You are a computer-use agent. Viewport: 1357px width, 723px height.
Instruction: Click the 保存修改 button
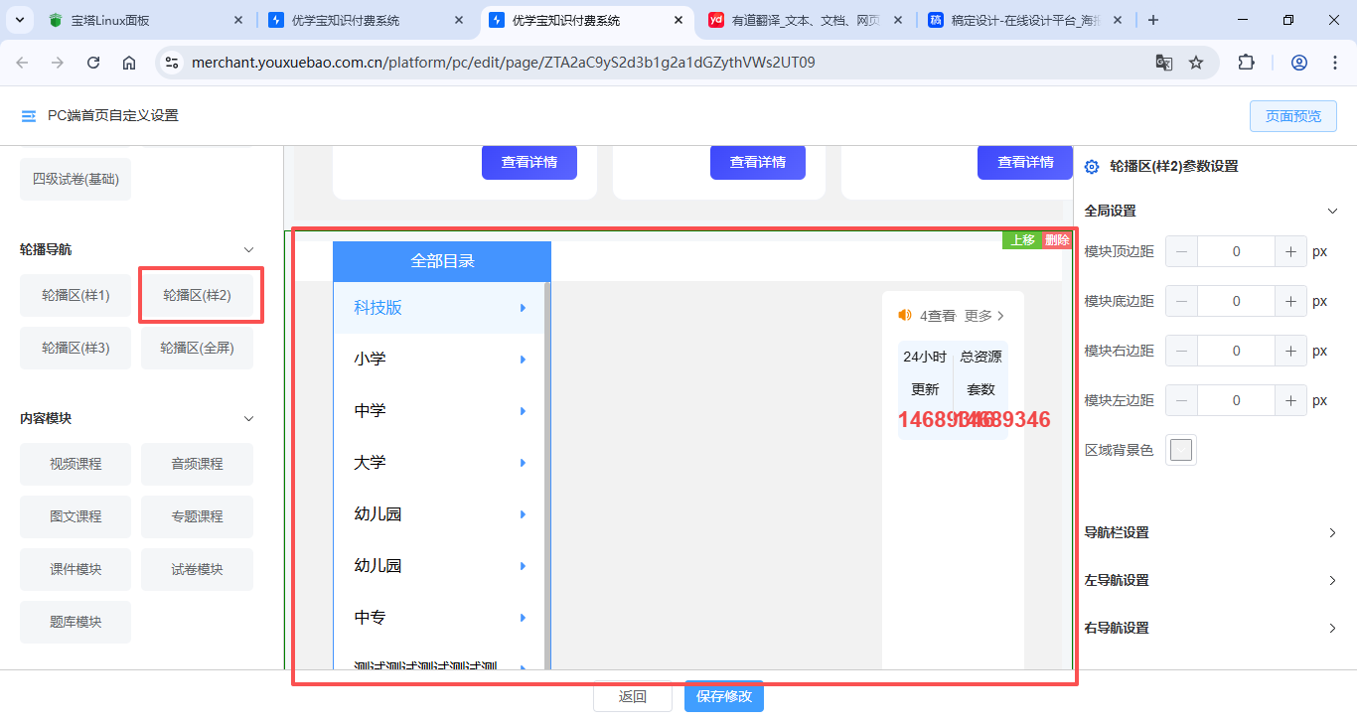(723, 696)
